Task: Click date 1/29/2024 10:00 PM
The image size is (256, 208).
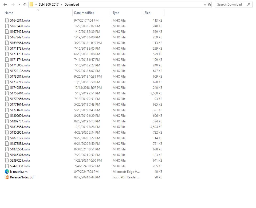Action: 88,160
